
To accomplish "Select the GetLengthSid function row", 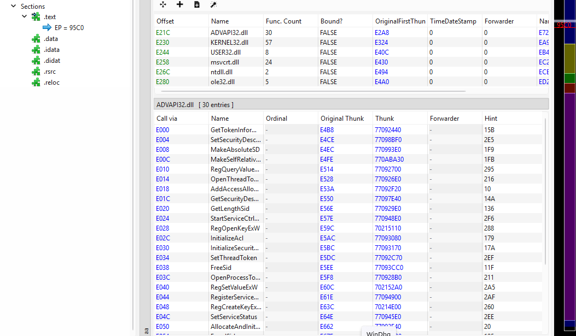I will pos(348,209).
